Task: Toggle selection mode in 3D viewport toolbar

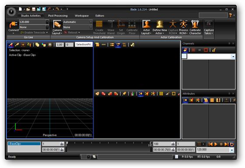Action: (x=10, y=45)
